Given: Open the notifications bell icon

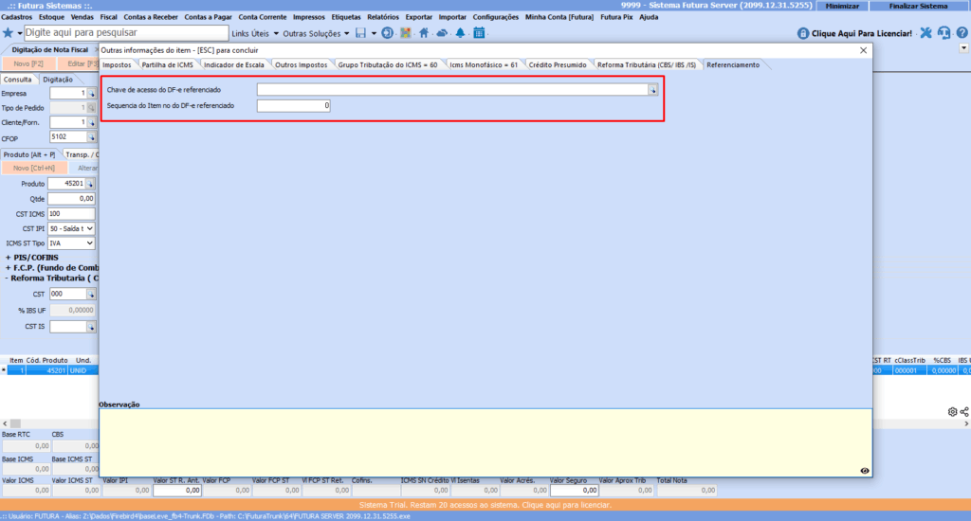Looking at the screenshot, I should tap(460, 33).
